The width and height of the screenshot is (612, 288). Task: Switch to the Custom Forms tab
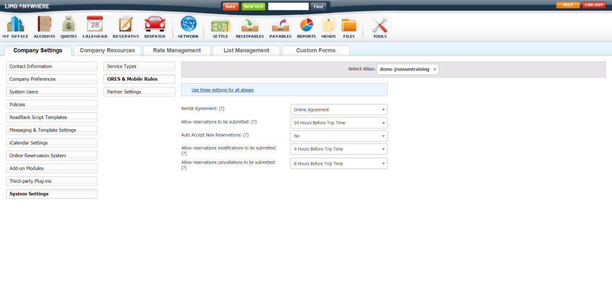316,51
